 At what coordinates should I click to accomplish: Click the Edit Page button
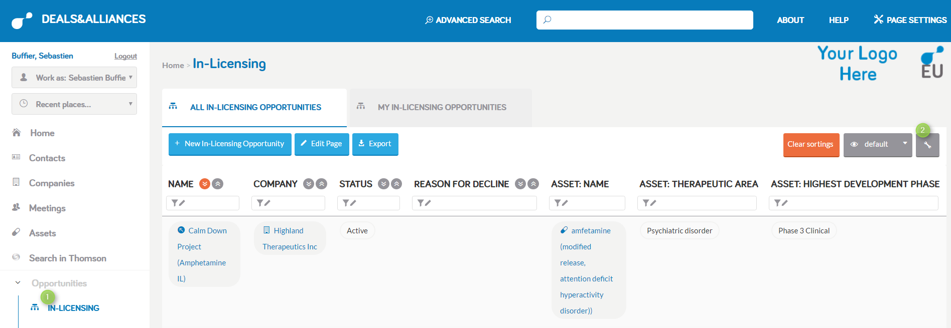tap(322, 144)
